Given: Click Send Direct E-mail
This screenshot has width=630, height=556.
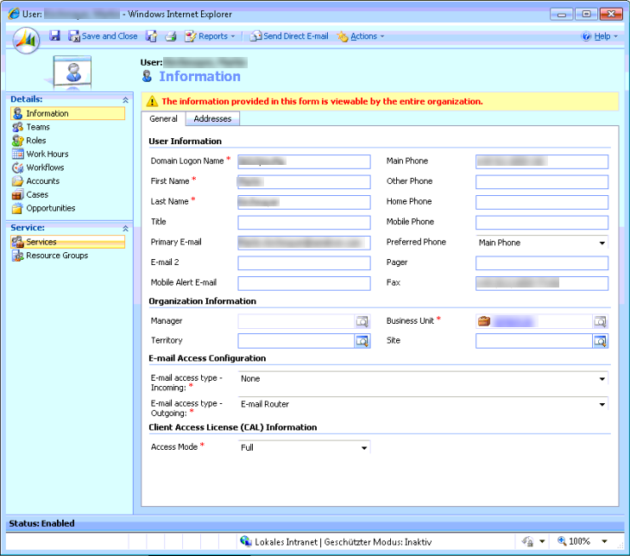Looking at the screenshot, I should coord(289,36).
